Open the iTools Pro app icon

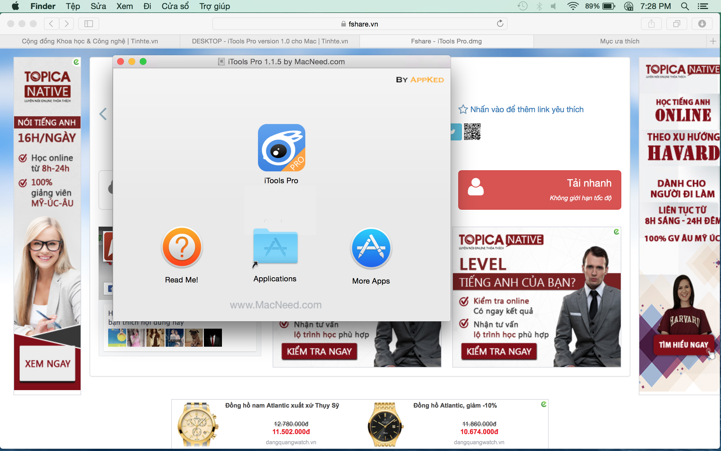281,148
